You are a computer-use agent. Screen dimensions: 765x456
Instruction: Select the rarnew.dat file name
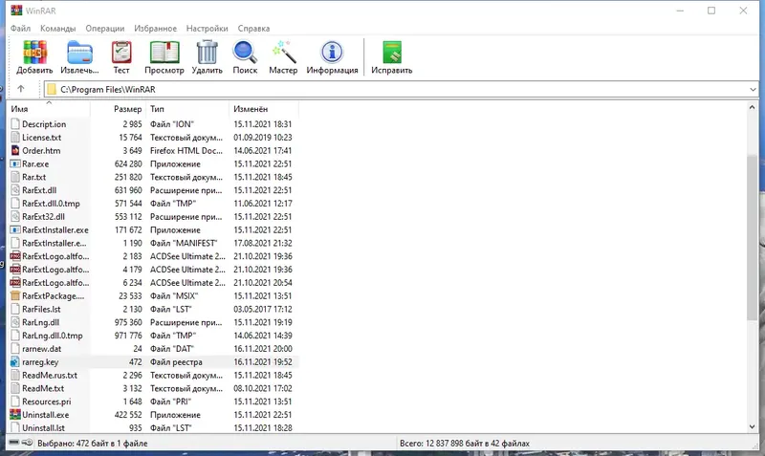[x=41, y=349]
